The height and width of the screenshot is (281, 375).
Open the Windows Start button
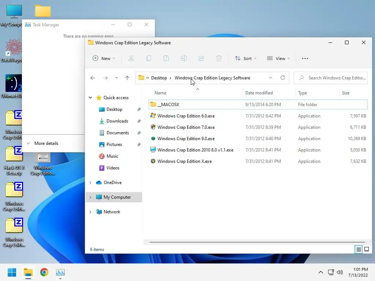point(12,272)
